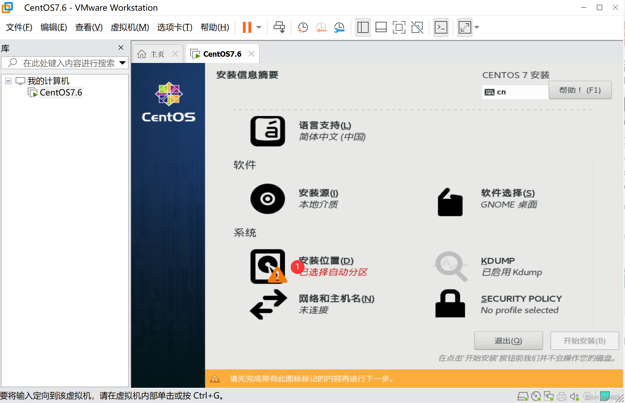Close the 主页 tab
The width and height of the screenshot is (625, 403).
click(175, 54)
